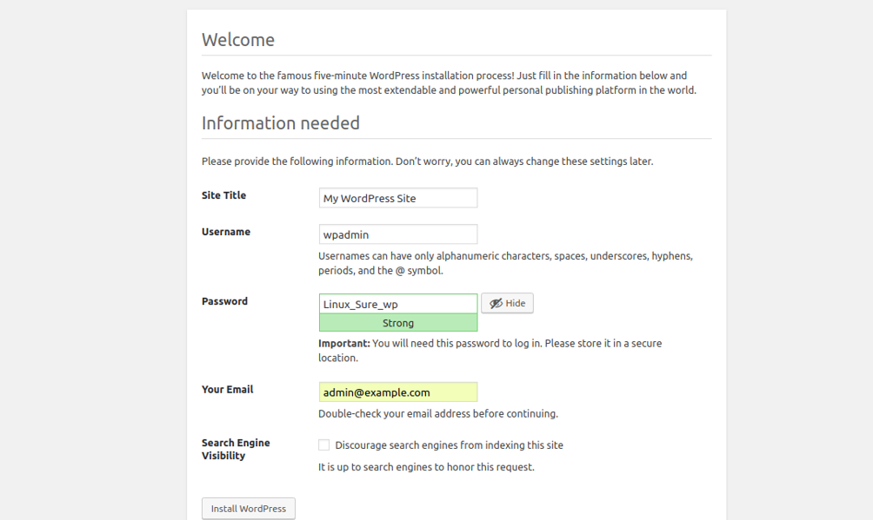The width and height of the screenshot is (873, 520).
Task: Click the 'Welcome to the famous five-minute' paragraph
Action: [x=449, y=82]
